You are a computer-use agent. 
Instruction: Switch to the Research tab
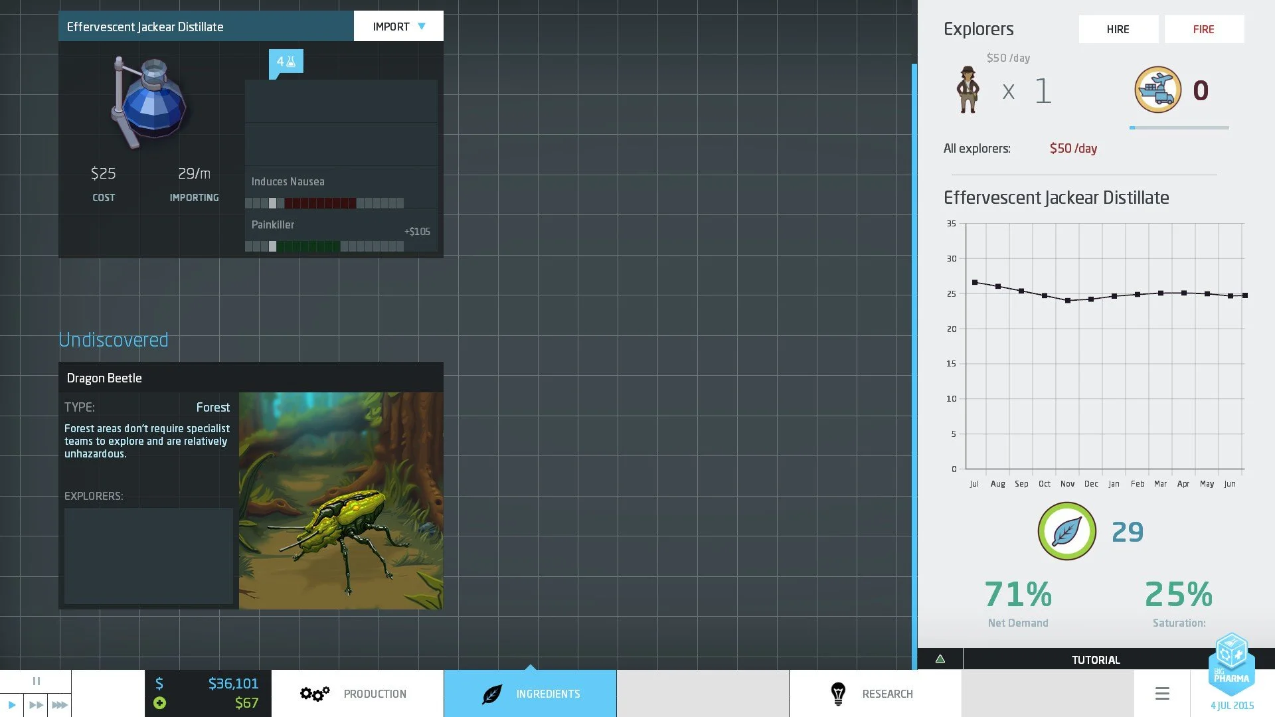point(875,694)
